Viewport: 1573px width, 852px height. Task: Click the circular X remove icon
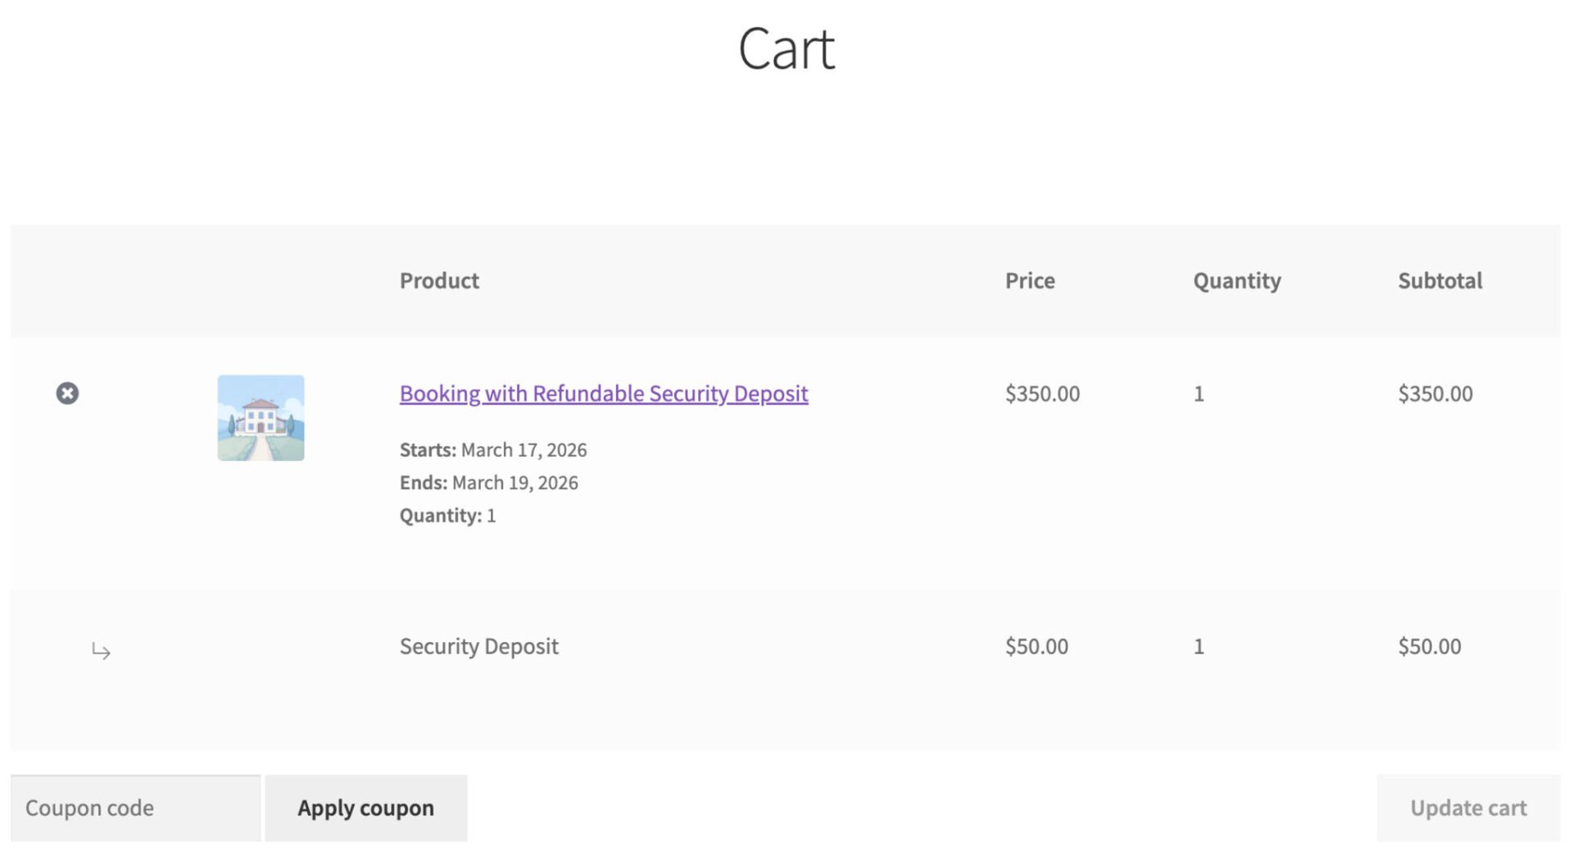(68, 393)
